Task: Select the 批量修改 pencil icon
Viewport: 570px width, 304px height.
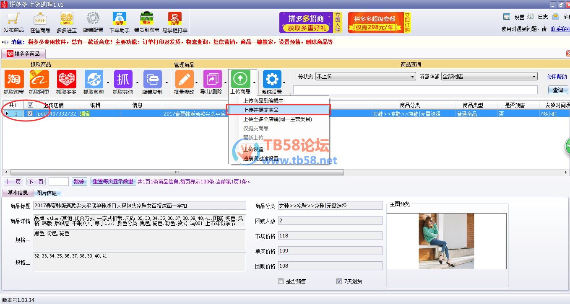Action: pyautogui.click(x=184, y=79)
